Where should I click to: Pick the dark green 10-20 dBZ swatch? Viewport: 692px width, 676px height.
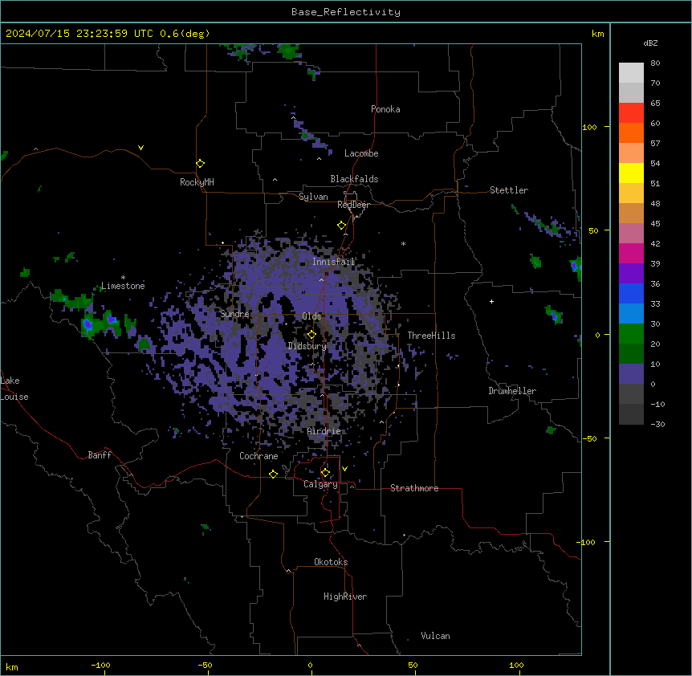tap(631, 354)
